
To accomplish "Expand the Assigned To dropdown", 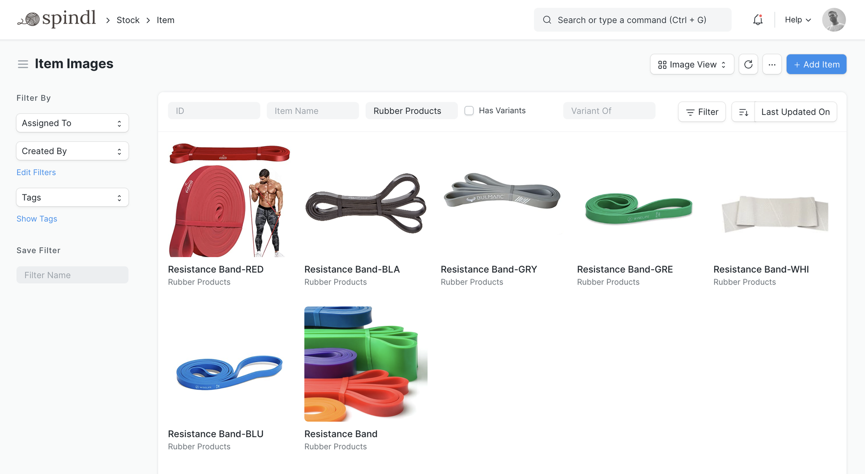I will 72,123.
